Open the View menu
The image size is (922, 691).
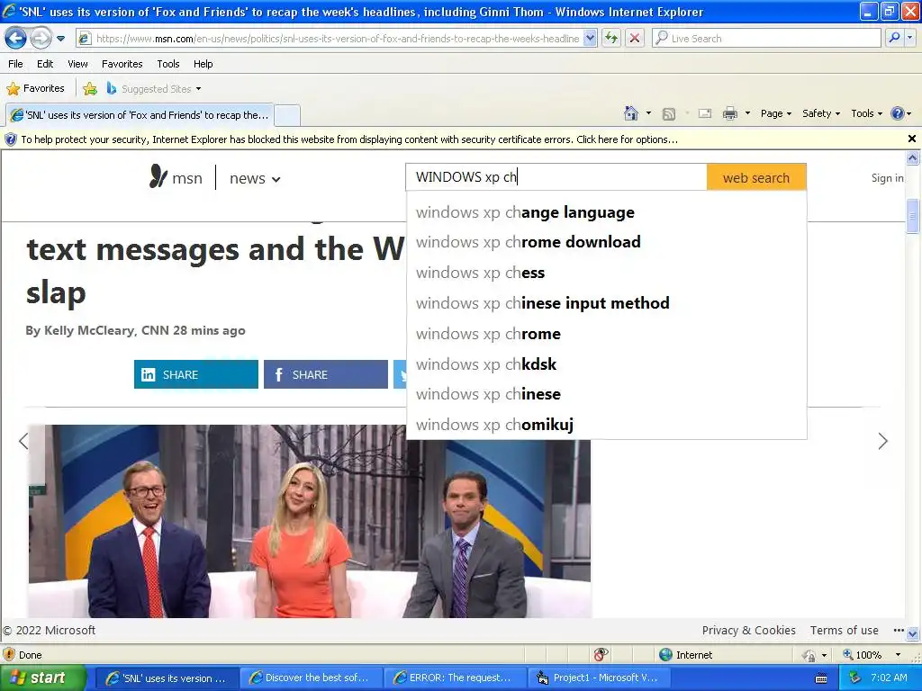point(77,64)
